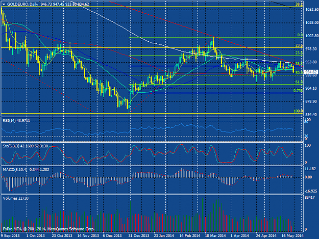Select the Fibonacci 61.8 level label
This screenshot has width=319, height=239.
299,82
